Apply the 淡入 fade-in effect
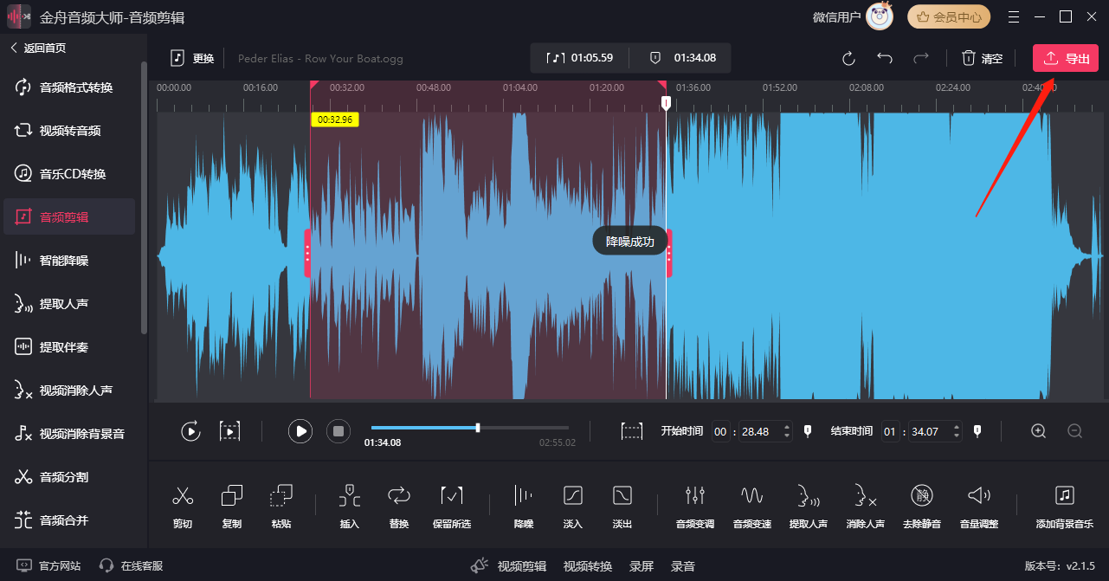This screenshot has width=1109, height=581. pos(572,496)
